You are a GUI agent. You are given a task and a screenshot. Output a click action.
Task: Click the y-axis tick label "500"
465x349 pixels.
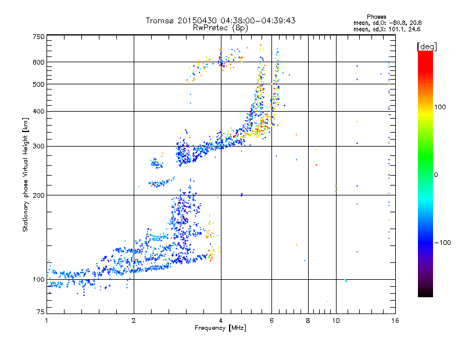(38, 84)
